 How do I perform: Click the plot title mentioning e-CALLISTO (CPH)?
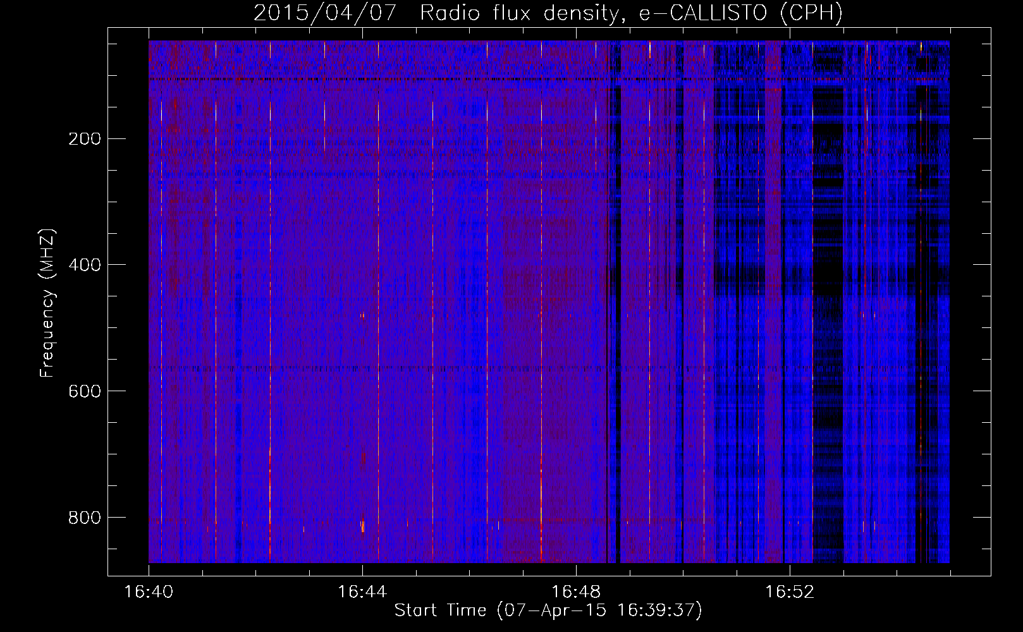click(x=548, y=13)
